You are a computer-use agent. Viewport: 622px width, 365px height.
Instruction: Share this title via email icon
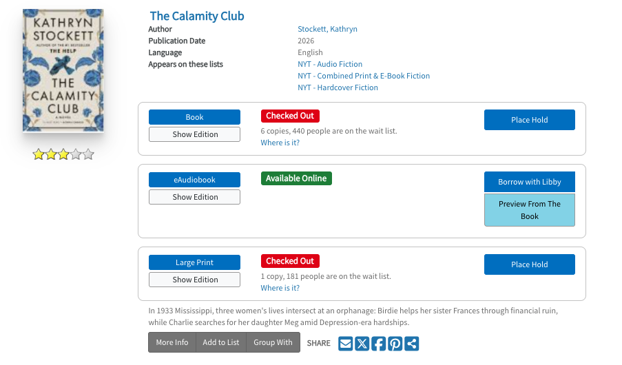point(345,344)
